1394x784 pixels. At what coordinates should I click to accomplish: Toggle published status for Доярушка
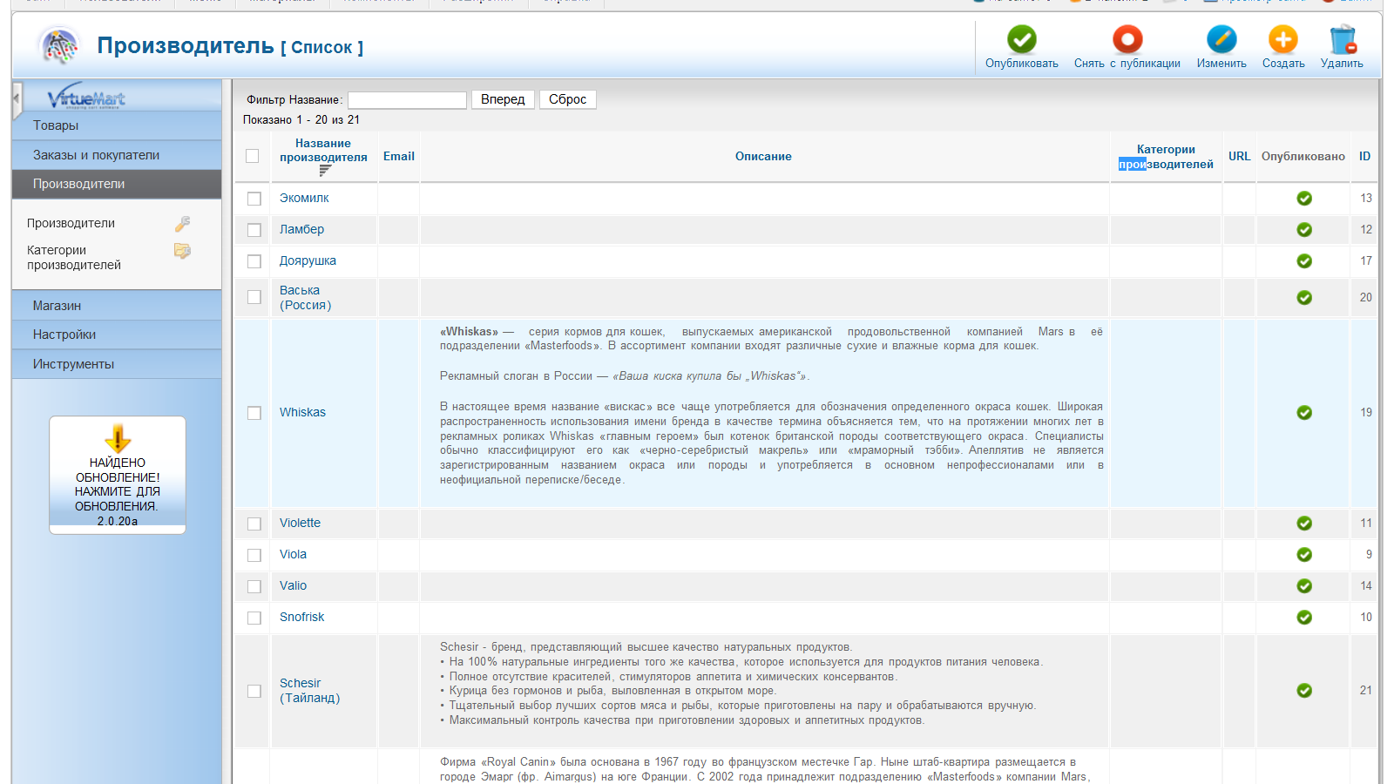pyautogui.click(x=1303, y=261)
